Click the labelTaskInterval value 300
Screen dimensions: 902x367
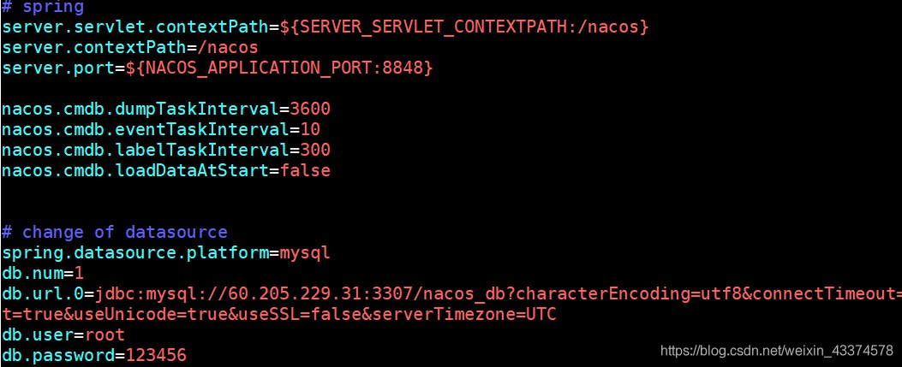(315, 150)
